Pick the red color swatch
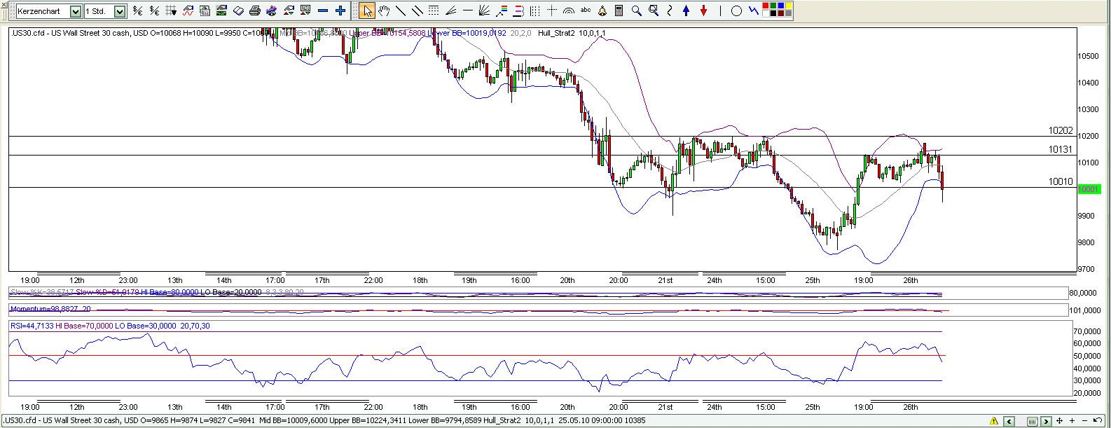 pyautogui.click(x=766, y=6)
